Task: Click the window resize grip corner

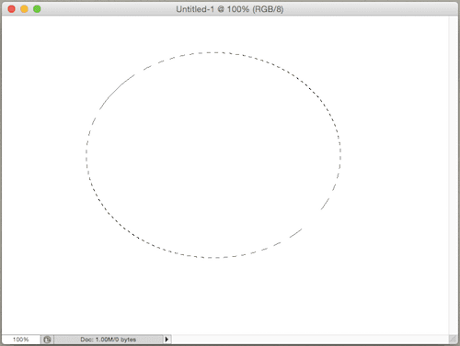Action: [453, 339]
